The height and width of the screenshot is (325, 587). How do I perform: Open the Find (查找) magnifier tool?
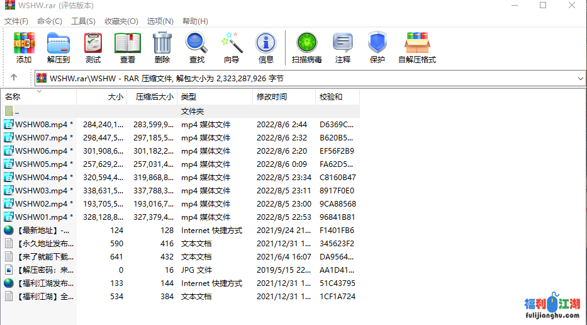tap(196, 47)
